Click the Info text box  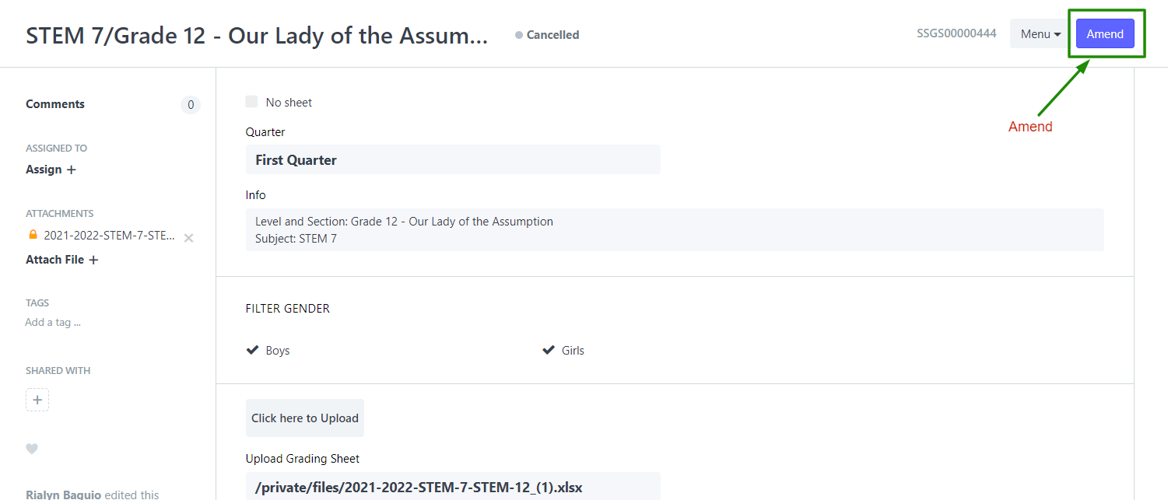point(675,229)
